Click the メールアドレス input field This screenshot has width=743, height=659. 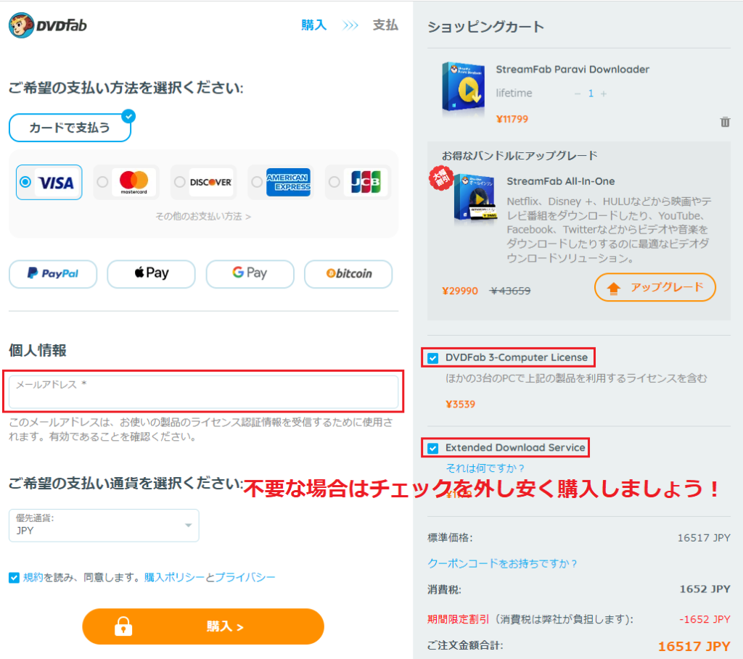(x=203, y=391)
